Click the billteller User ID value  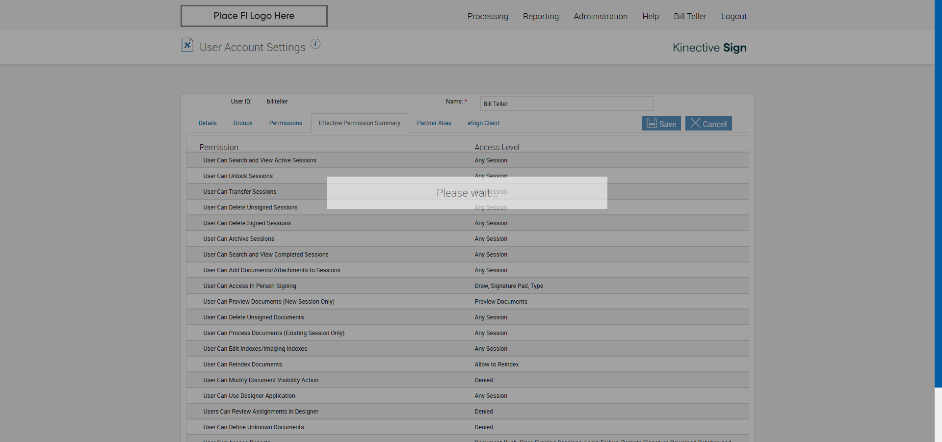(x=277, y=102)
